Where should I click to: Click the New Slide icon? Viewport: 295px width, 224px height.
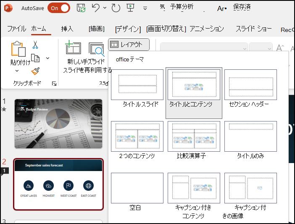(x=73, y=47)
